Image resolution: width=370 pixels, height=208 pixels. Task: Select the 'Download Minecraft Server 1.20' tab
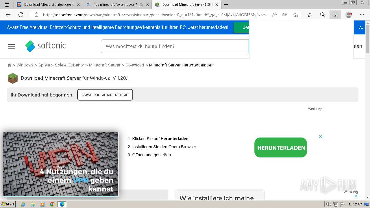[186, 5]
